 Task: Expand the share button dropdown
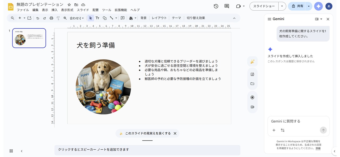point(308,6)
